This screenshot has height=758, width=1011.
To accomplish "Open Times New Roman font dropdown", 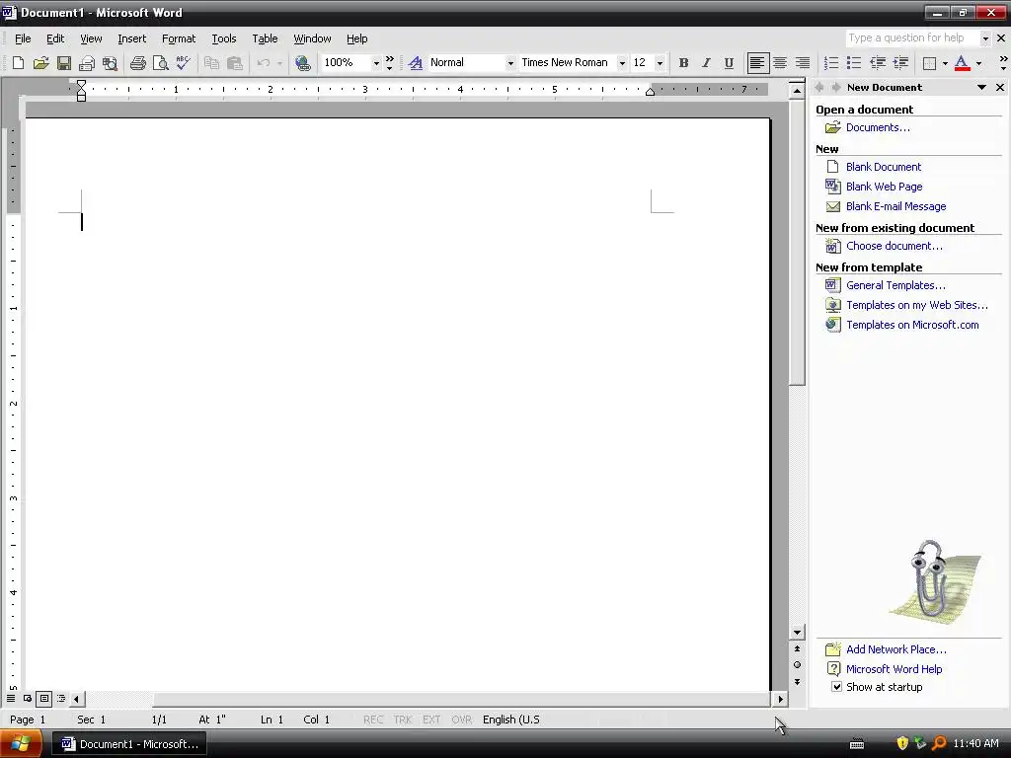I will (x=622, y=63).
